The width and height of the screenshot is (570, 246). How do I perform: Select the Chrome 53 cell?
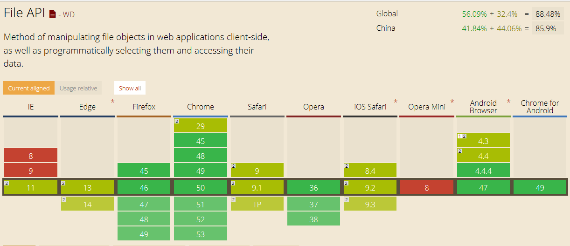point(201,234)
